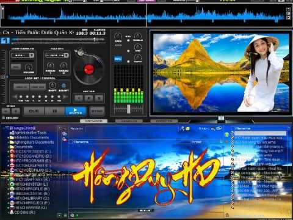Image resolution: width=293 pixels, height=220 pixels.
Task: Click the Shift knob in loop control
Action: click(52, 85)
